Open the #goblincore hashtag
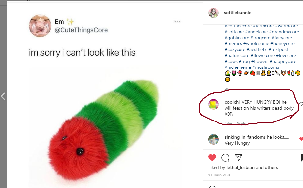303x188 pixels. click(237, 38)
